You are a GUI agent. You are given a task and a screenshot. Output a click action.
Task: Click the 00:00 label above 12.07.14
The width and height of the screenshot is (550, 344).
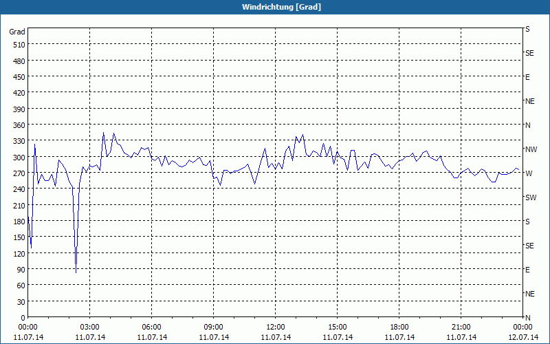[522, 327]
